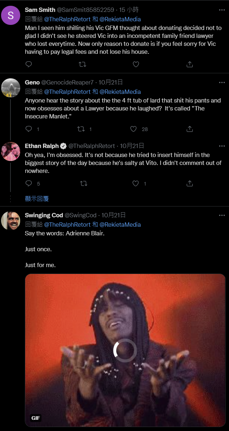The height and width of the screenshot is (431, 229).
Task: Reply to Ethan Ralph's tweet
Action: pos(29,183)
